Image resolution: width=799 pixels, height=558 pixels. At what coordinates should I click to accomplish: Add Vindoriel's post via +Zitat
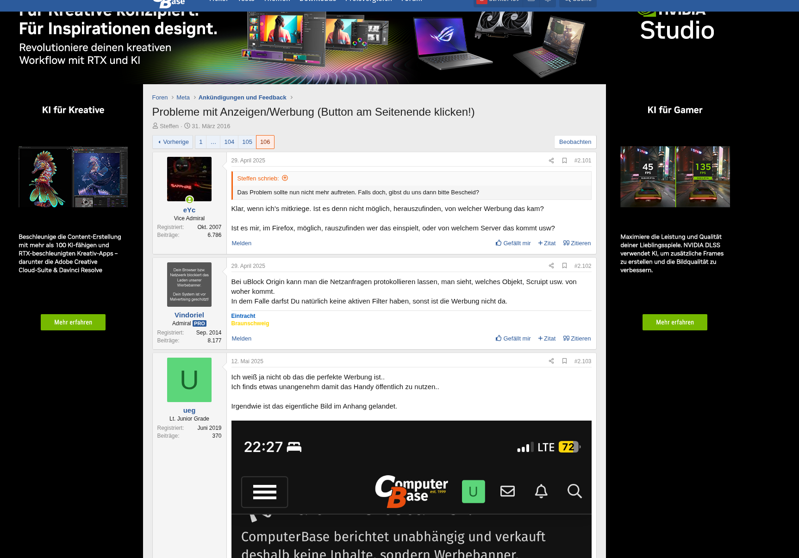point(547,339)
